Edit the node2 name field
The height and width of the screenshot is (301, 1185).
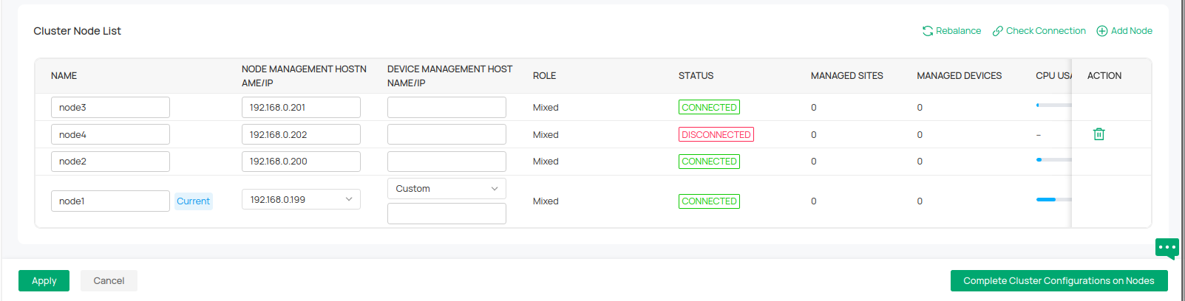(x=110, y=162)
